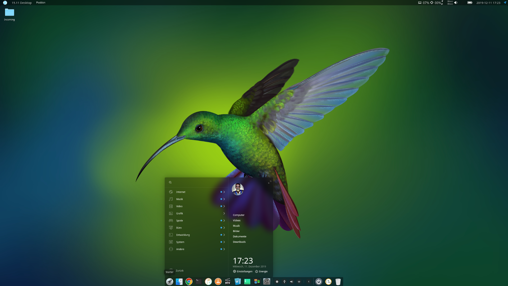Toggle the Wi-Fi tray icon in dock

coord(299,282)
